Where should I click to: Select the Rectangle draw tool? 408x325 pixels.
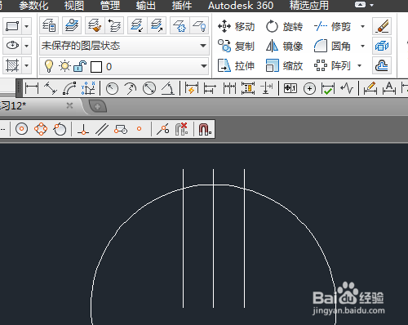[x=12, y=26]
